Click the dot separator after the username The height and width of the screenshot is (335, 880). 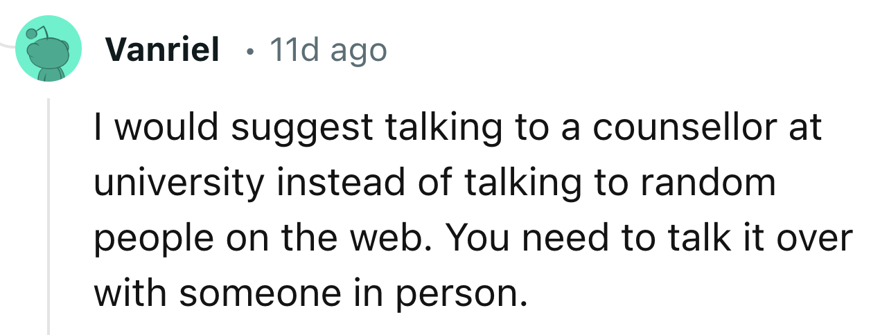click(x=249, y=51)
